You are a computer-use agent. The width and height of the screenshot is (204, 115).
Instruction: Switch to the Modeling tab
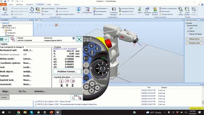[x=19, y=4]
